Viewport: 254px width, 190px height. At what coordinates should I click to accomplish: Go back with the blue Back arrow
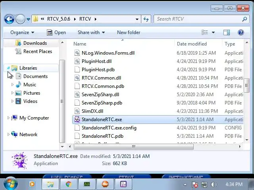pyautogui.click(x=9, y=19)
